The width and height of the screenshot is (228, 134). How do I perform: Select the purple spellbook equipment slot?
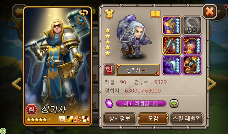(x=172, y=26)
